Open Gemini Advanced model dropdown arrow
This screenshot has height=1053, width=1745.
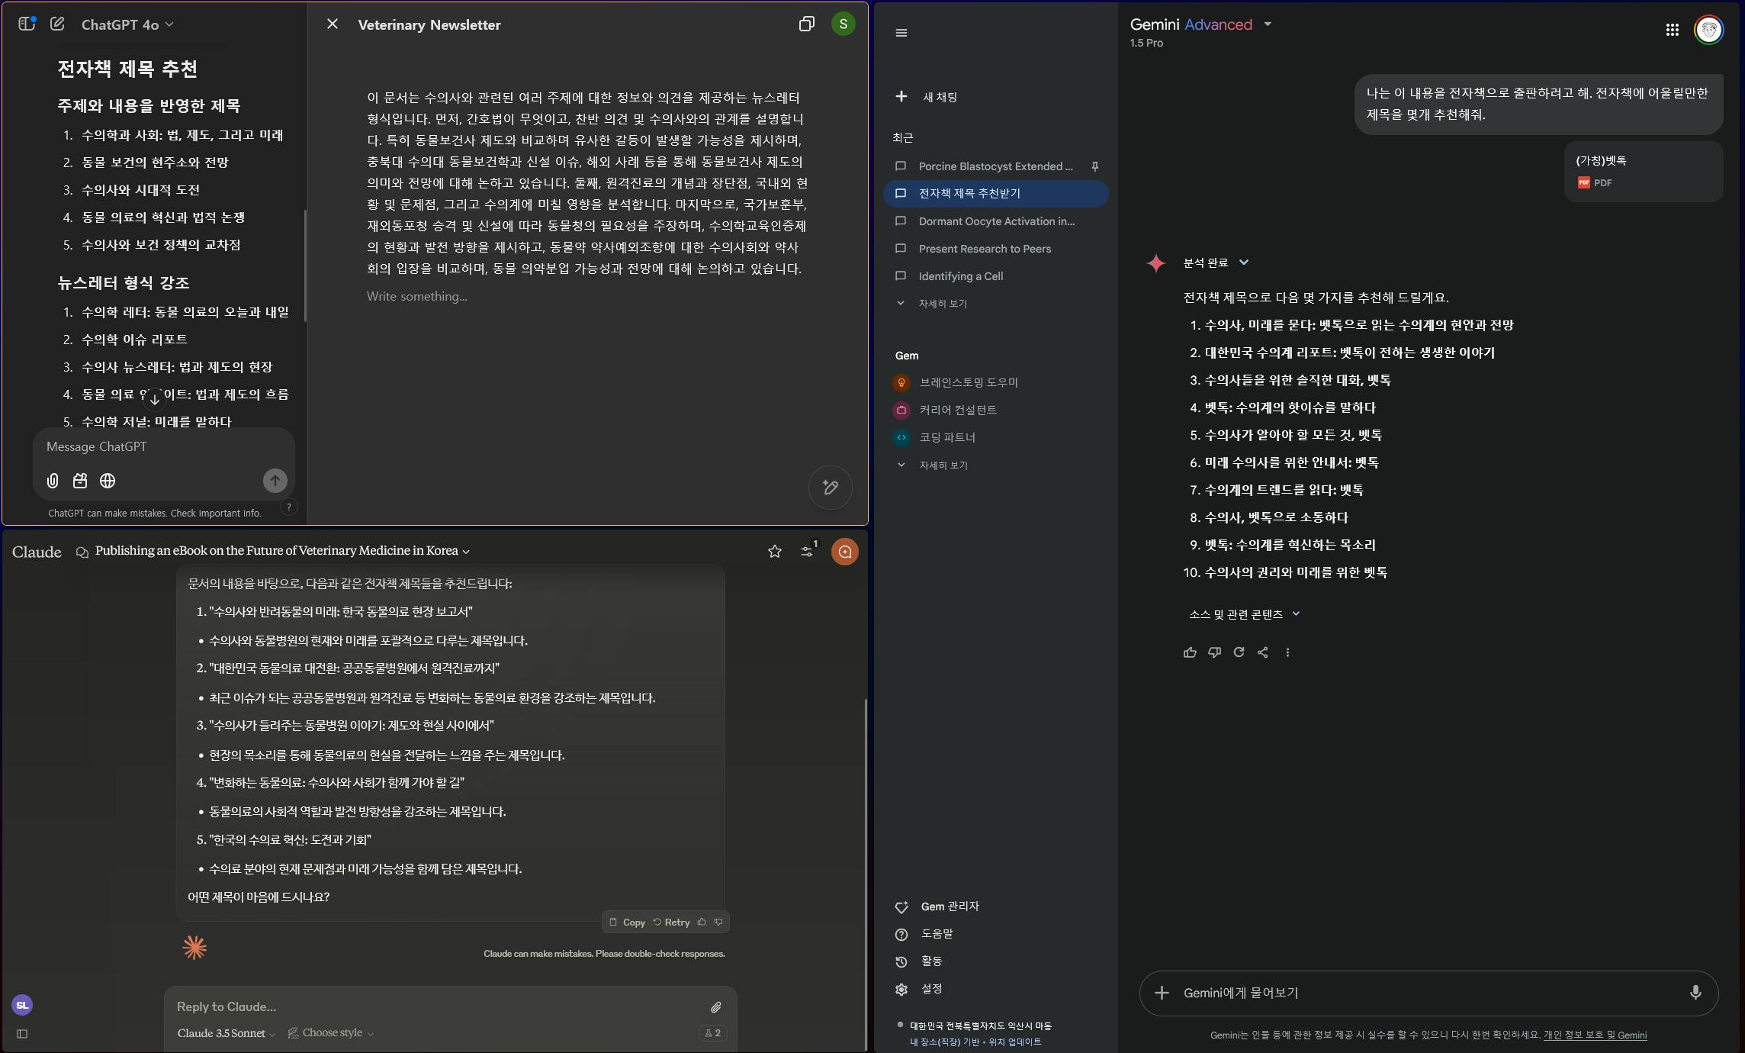click(x=1267, y=24)
